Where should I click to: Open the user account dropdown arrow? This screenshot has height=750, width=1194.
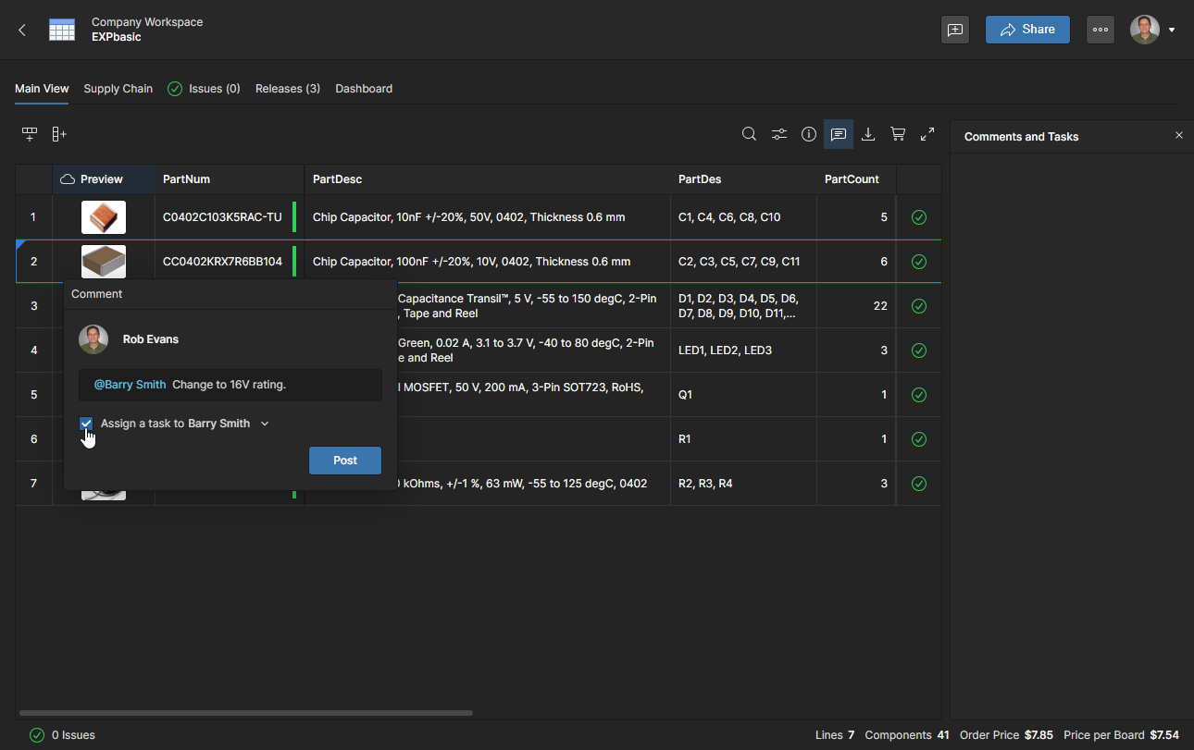tap(1172, 30)
